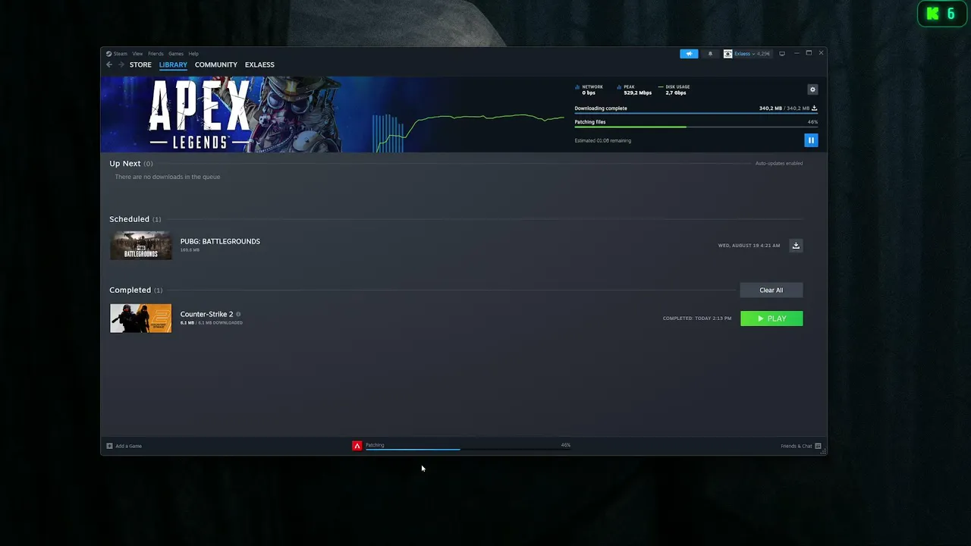The height and width of the screenshot is (546, 971).
Task: Click the Apex icon in bottom status bar
Action: tap(357, 446)
